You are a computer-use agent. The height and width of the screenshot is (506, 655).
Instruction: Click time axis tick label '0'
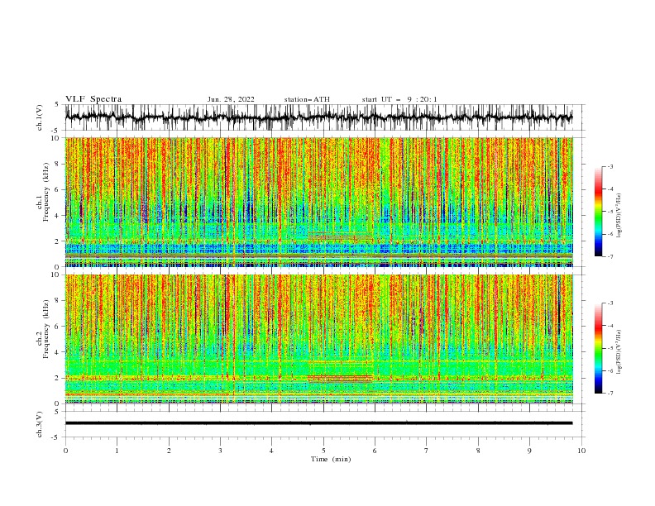point(65,451)
